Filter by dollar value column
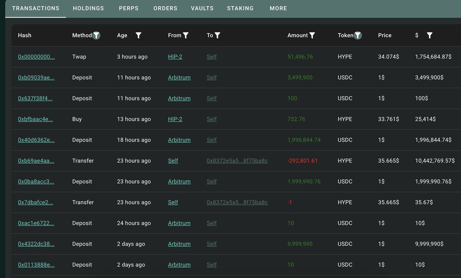 coord(430,35)
